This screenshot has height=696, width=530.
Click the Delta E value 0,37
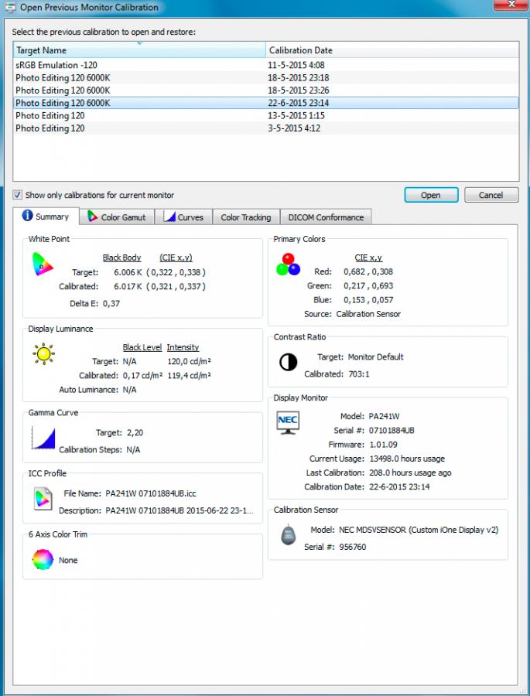(111, 304)
